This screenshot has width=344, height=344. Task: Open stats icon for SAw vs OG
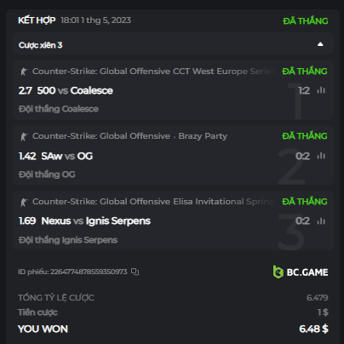321,156
